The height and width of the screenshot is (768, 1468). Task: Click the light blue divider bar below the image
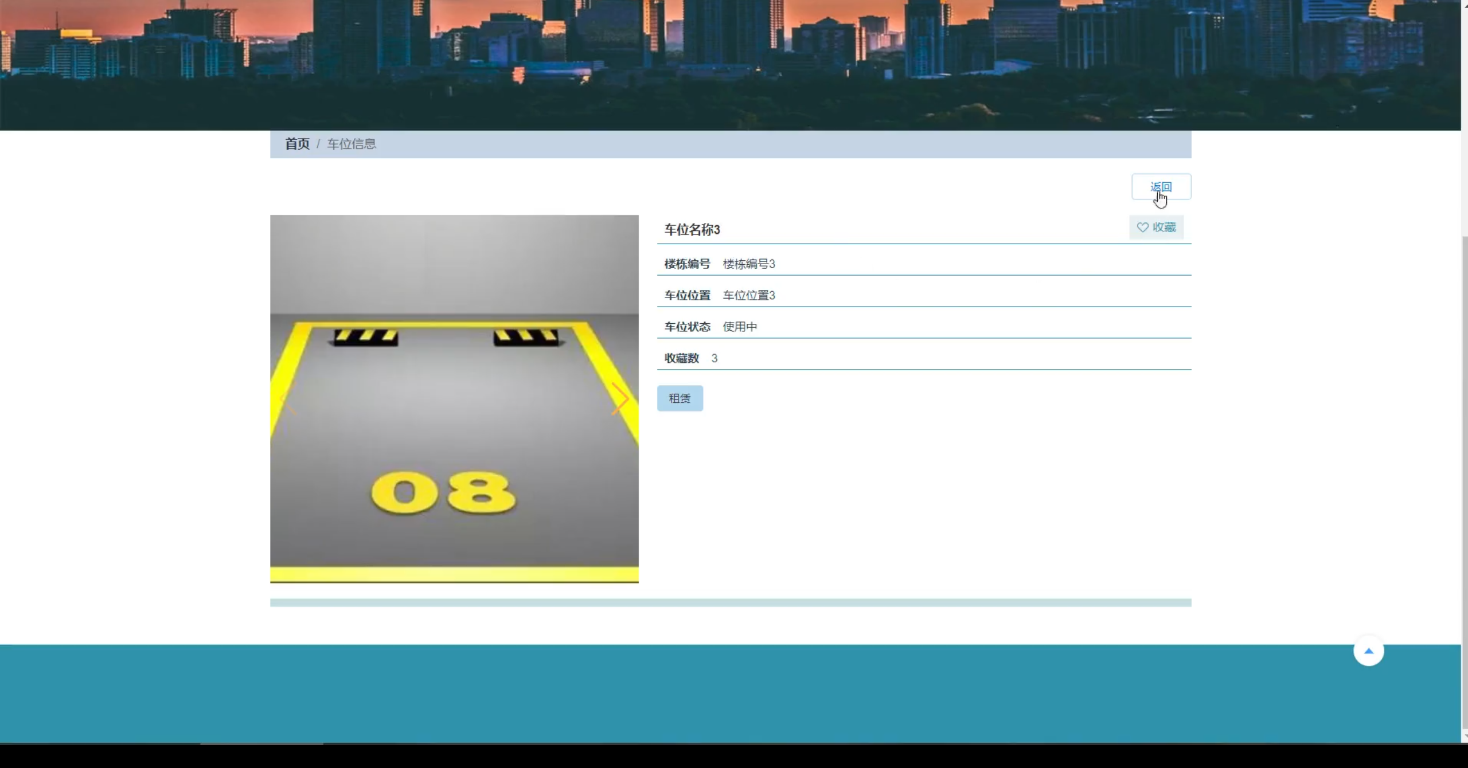(x=730, y=603)
